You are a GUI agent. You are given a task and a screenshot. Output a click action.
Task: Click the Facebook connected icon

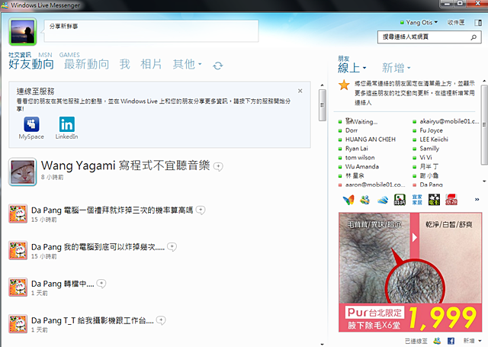451,341
